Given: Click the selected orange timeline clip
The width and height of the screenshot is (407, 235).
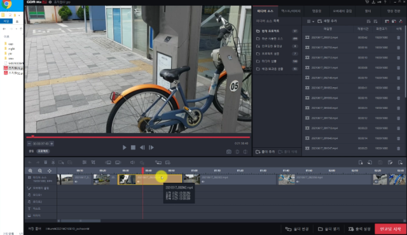Looking at the screenshot, I should point(150,180).
